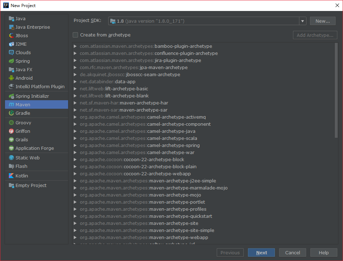Choose IntelliJ Platform Plugin icon
Screen dimensions: 343x261
coord(11,86)
